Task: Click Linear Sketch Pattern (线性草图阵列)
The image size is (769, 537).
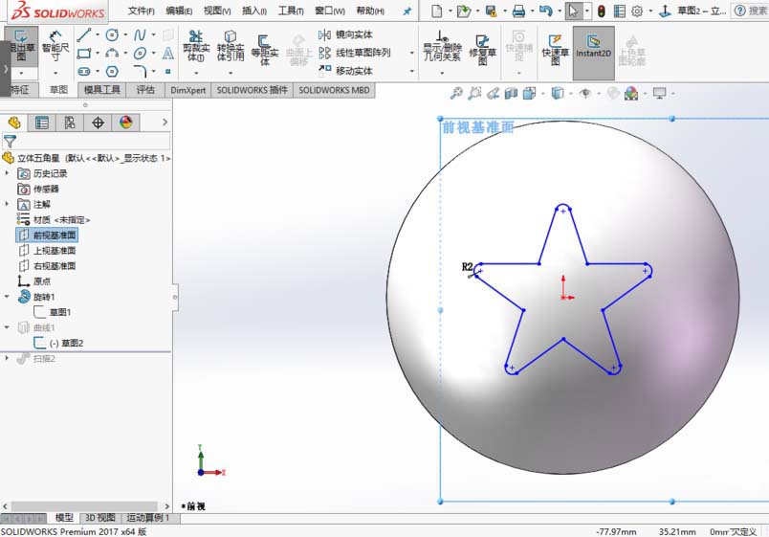Action: point(355,53)
